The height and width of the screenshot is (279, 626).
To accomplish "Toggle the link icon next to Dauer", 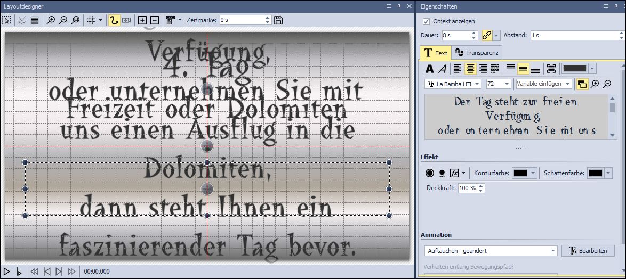I will click(x=487, y=35).
